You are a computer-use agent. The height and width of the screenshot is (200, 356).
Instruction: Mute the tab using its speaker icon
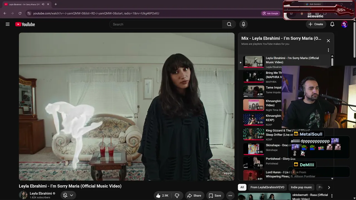tap(43, 4)
